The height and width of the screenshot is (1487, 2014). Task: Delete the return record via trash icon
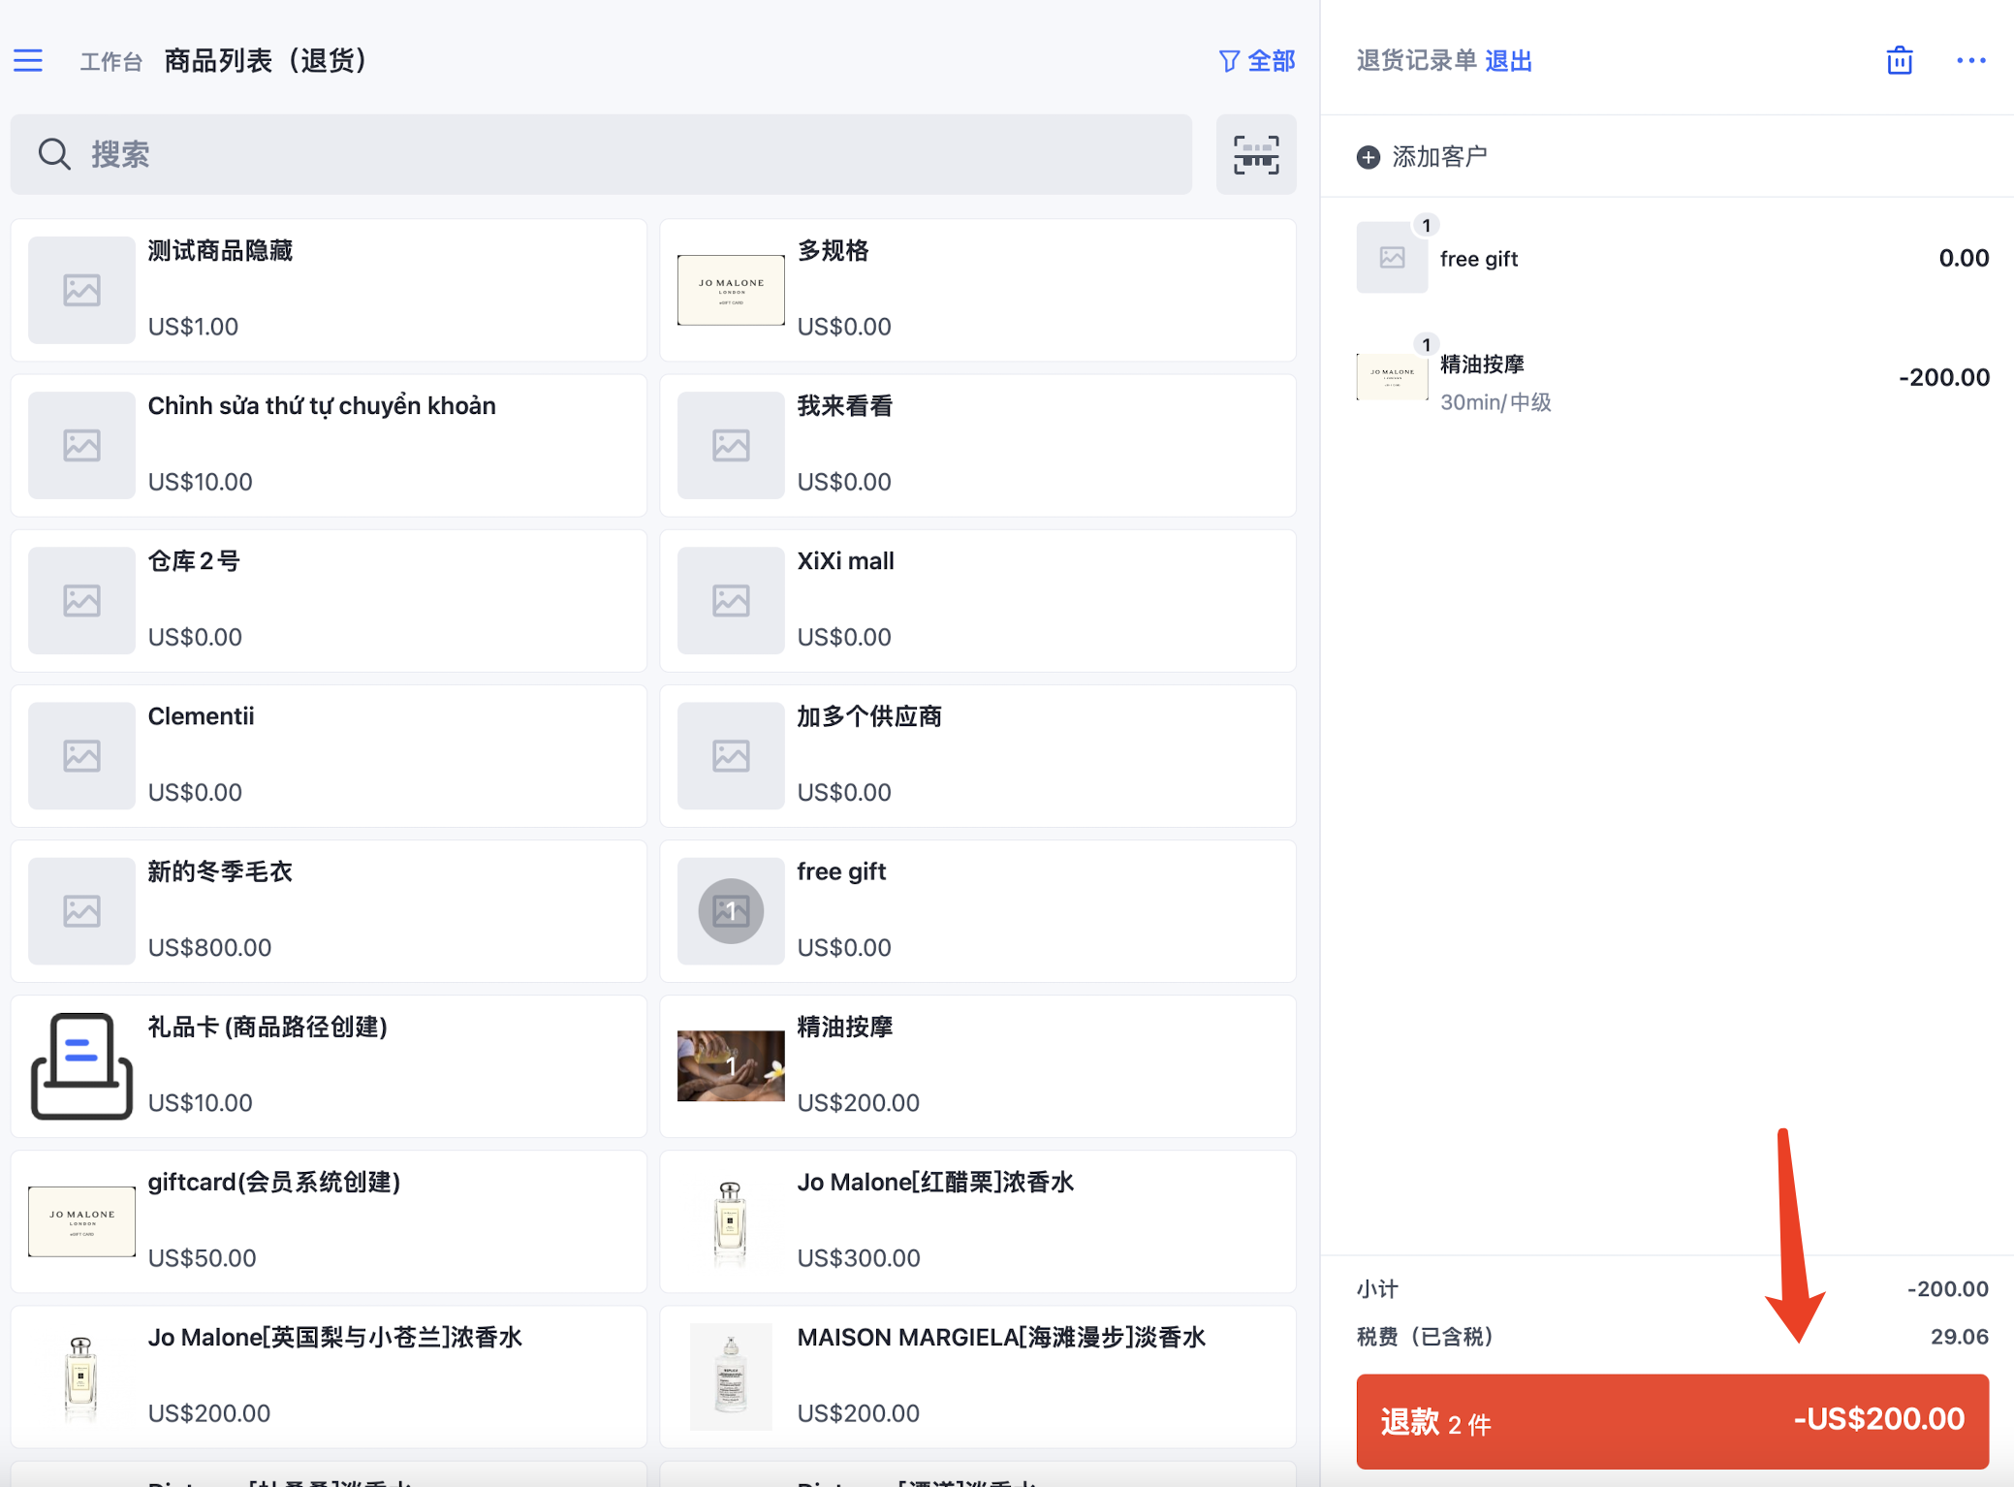[1900, 60]
